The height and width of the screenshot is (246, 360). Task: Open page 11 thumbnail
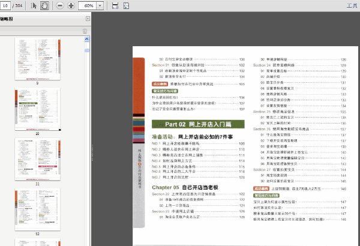pyautogui.click(x=38, y=160)
